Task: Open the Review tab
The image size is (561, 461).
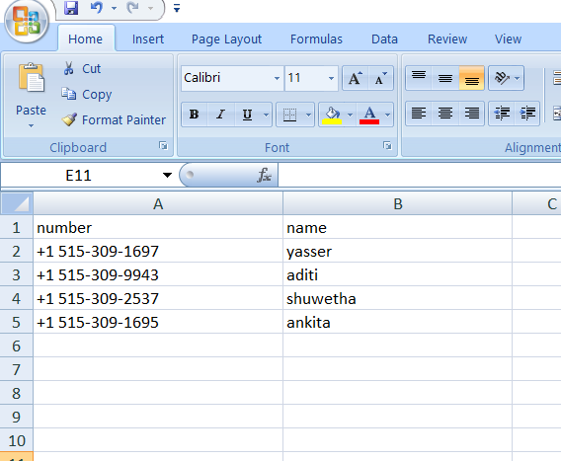Action: (x=447, y=38)
